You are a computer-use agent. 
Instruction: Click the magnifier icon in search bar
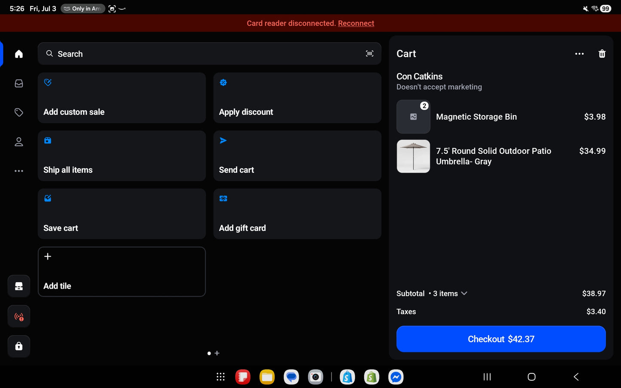[49, 54]
